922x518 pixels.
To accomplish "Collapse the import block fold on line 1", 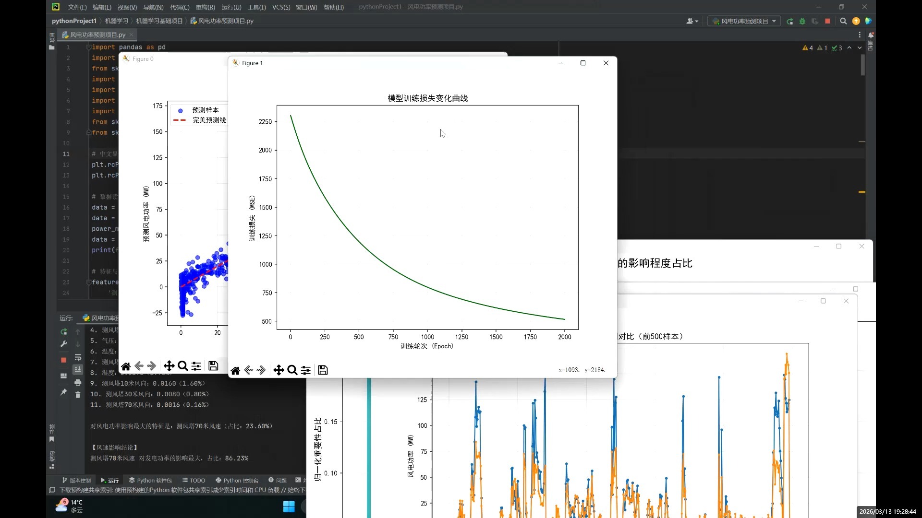I will pyautogui.click(x=89, y=47).
